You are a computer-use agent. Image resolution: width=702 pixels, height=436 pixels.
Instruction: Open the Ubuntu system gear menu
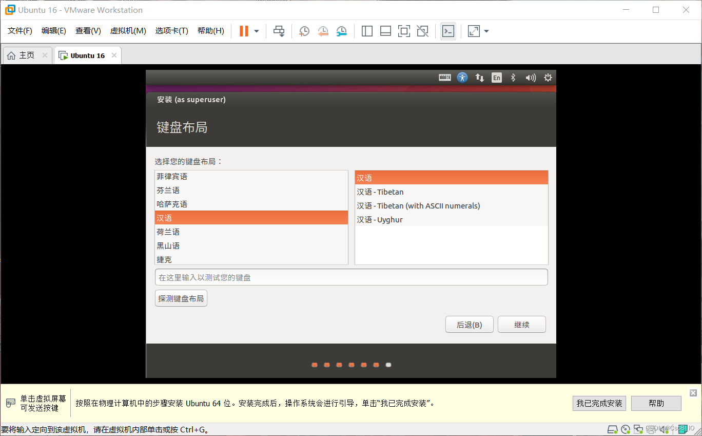tap(548, 78)
